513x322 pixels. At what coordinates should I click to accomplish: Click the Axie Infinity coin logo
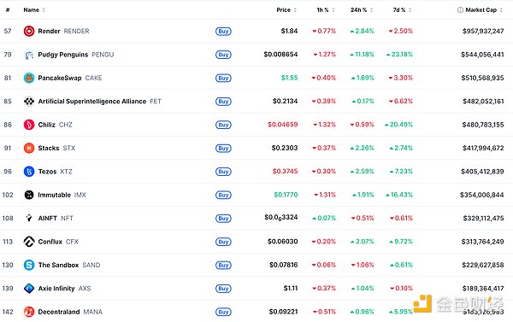coord(29,289)
